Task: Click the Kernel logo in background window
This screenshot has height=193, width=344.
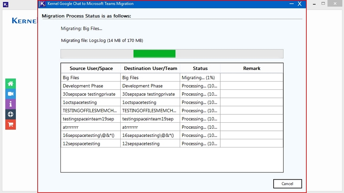Action: [24, 21]
